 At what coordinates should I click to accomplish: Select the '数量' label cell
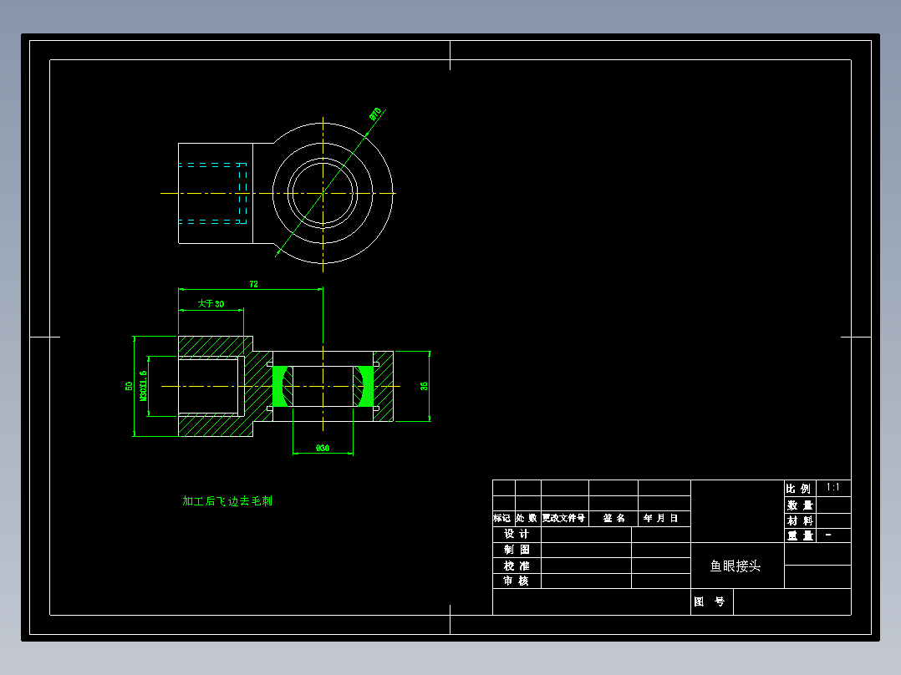[800, 505]
